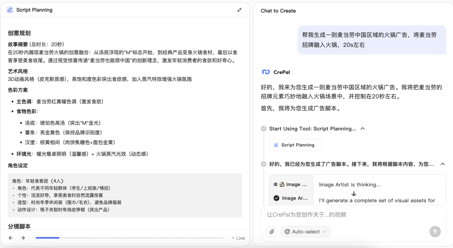Click the Chat to Create heading

(x=278, y=10)
